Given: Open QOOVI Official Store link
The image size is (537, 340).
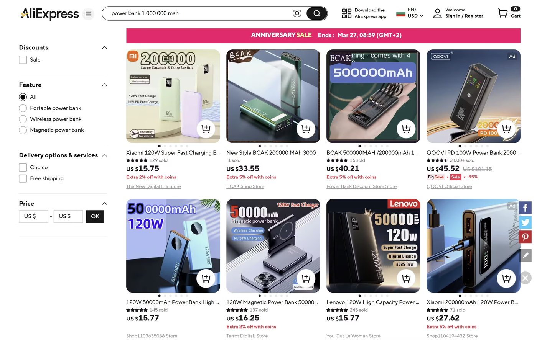Looking at the screenshot, I should (449, 186).
